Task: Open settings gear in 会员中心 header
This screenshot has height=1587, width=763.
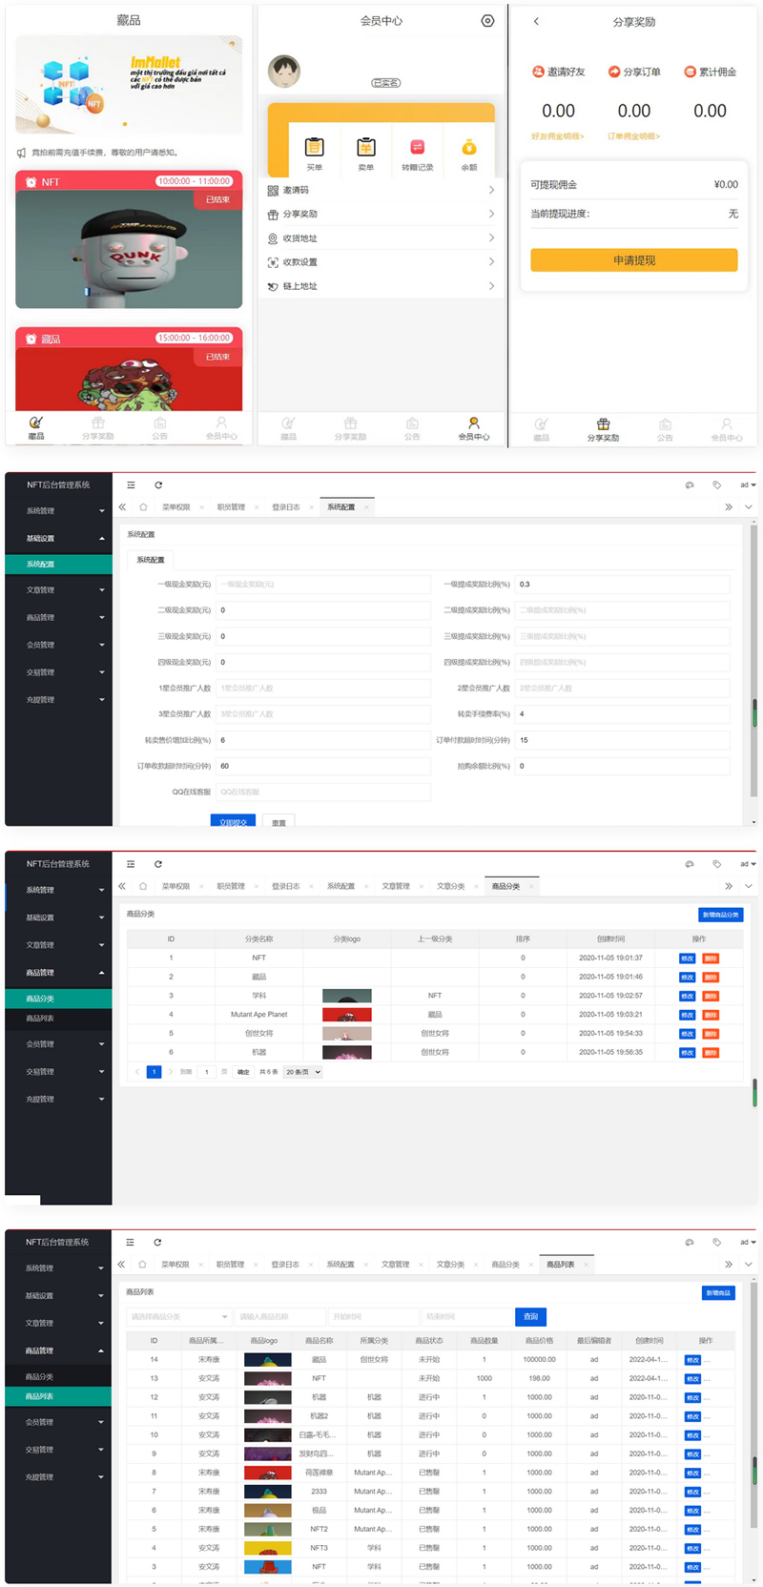Action: click(x=487, y=21)
